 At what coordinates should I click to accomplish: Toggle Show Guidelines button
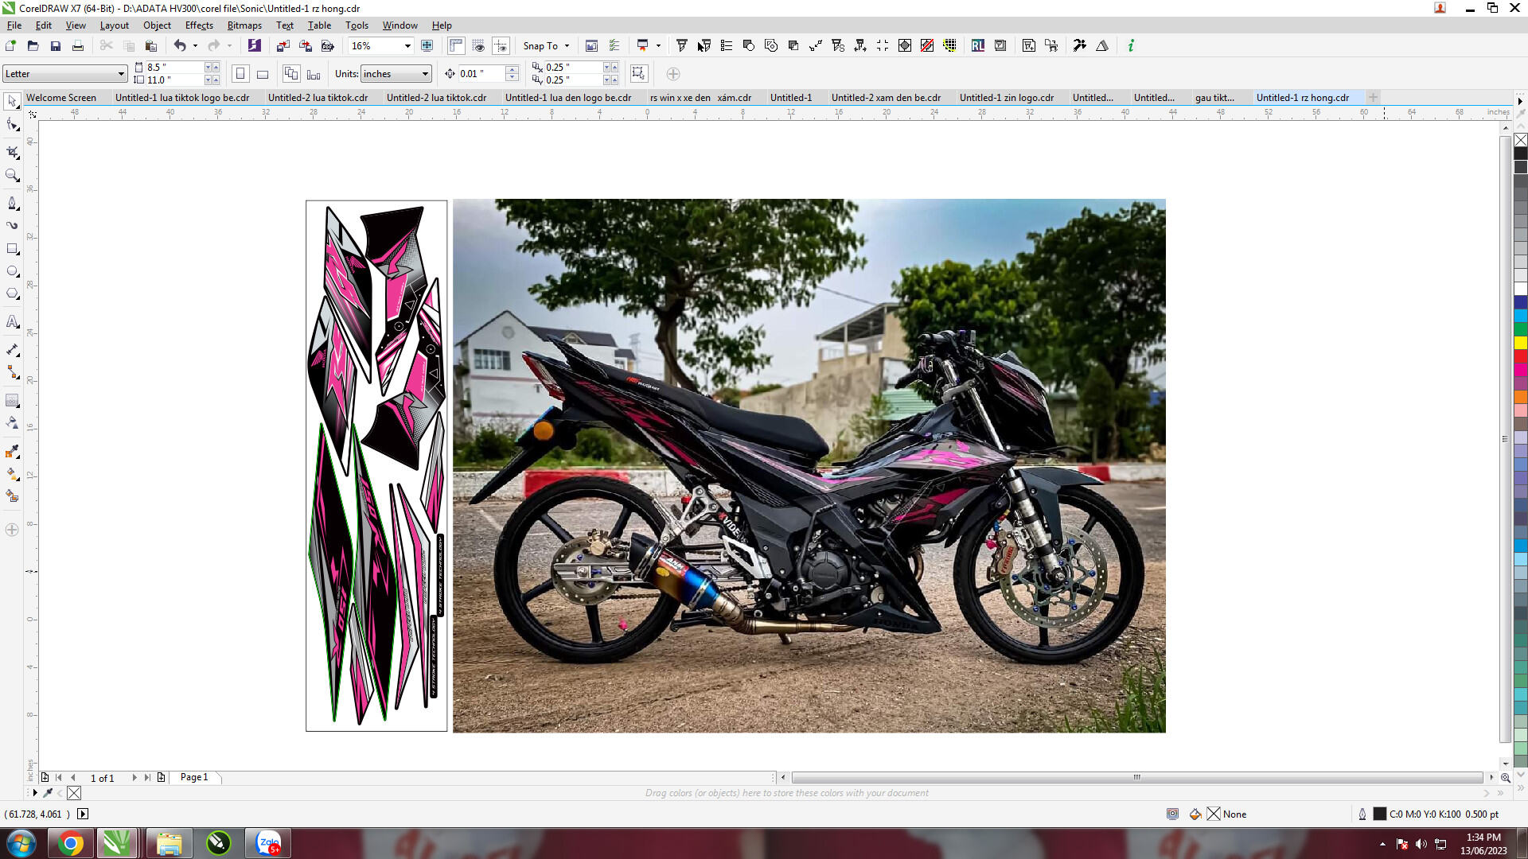(501, 46)
